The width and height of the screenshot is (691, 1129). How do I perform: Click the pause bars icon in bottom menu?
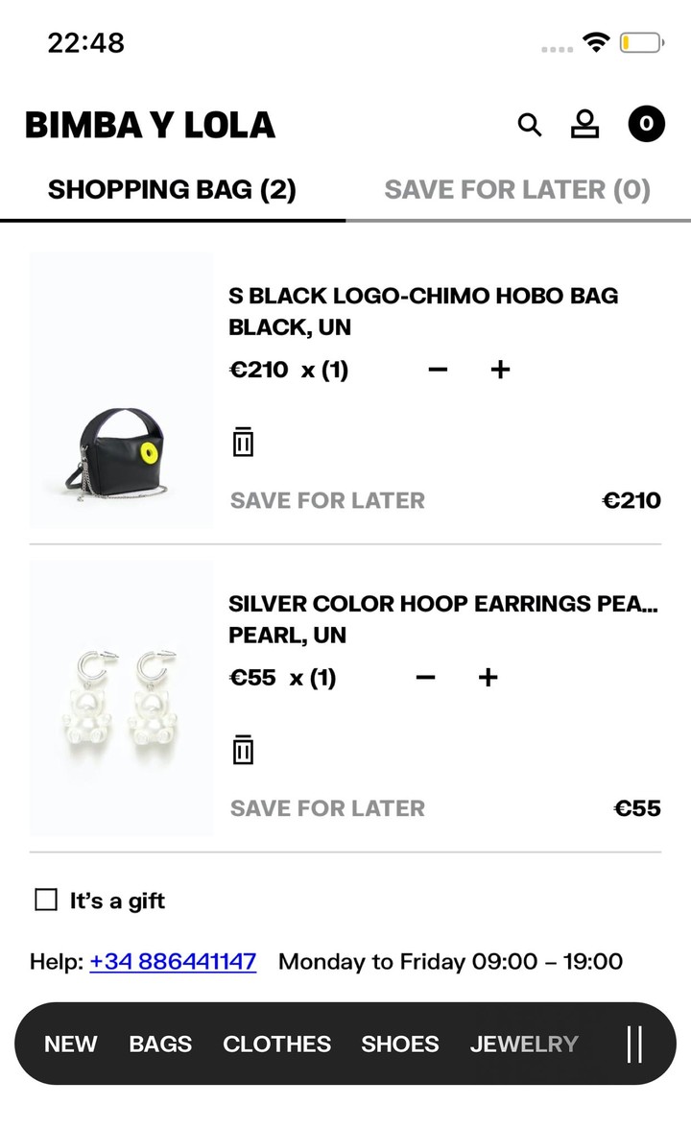point(635,1045)
